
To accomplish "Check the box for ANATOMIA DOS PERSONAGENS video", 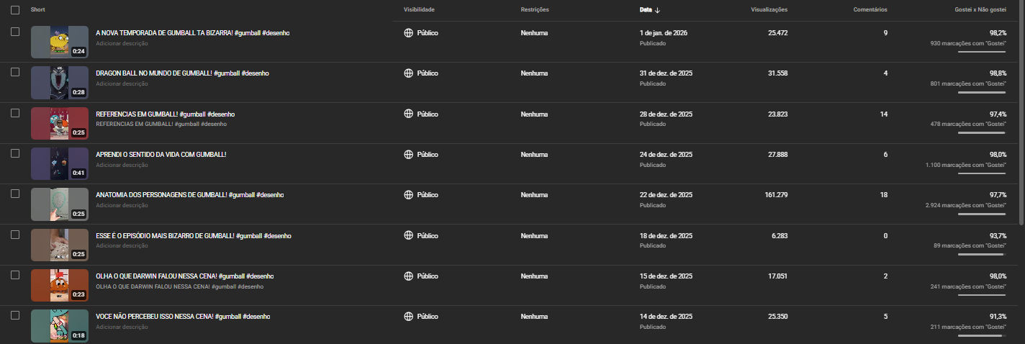I will pos(15,194).
